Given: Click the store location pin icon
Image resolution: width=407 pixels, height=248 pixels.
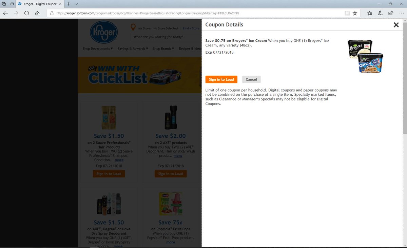Looking at the screenshot, I should (x=133, y=28).
